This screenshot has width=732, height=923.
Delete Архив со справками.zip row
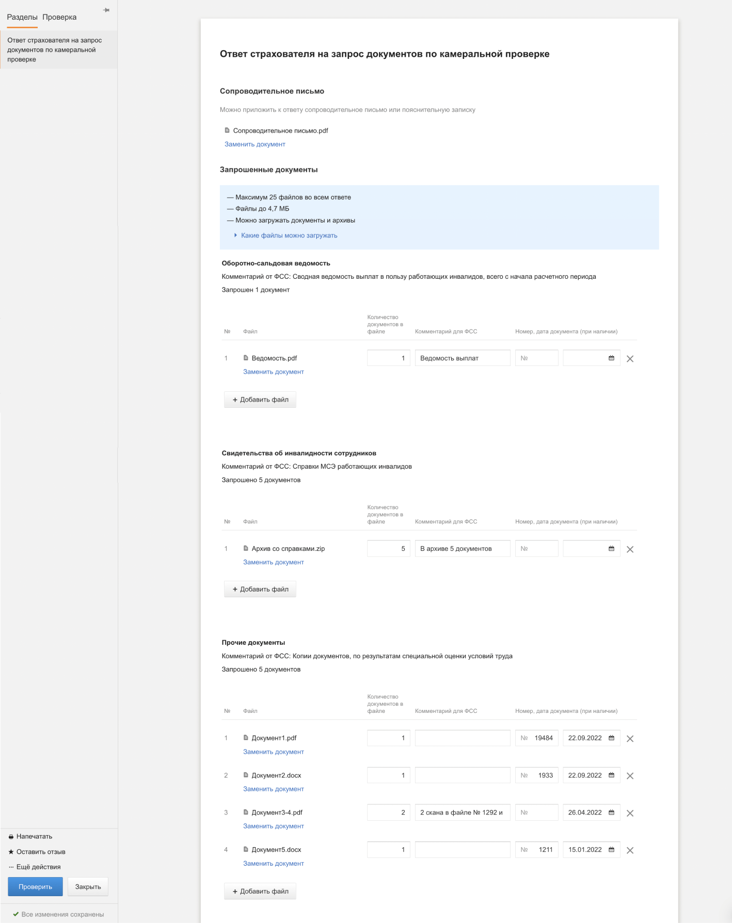(x=630, y=549)
